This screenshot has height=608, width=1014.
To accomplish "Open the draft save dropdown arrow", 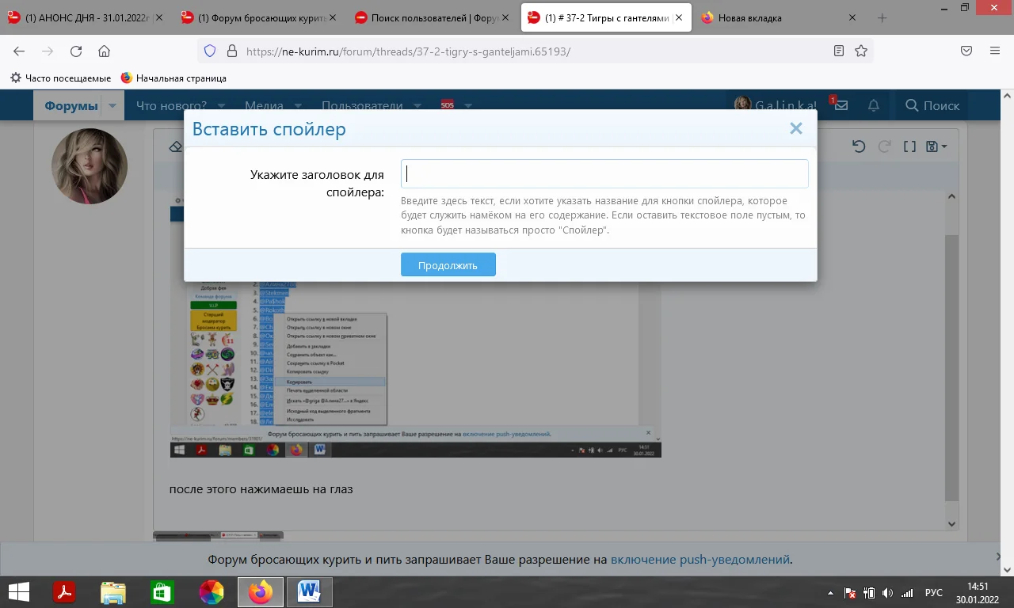I will tap(943, 146).
